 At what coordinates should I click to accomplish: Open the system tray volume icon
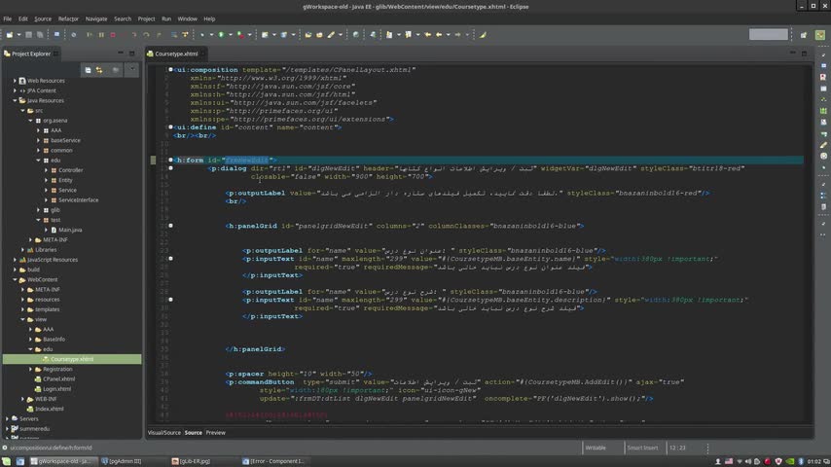coord(747,462)
